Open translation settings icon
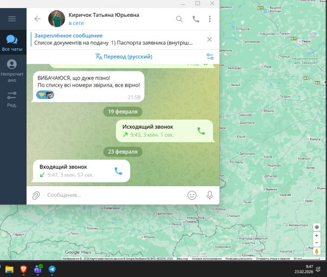This screenshot has height=277, width=327. coord(210,56)
